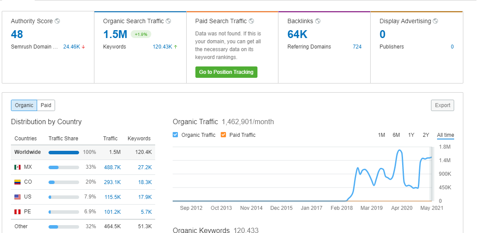Open the 120.43K keywords link
The image size is (483, 233).
tap(162, 47)
